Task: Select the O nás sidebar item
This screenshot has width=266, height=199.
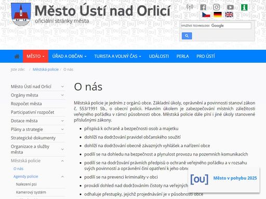Action: 18,168
